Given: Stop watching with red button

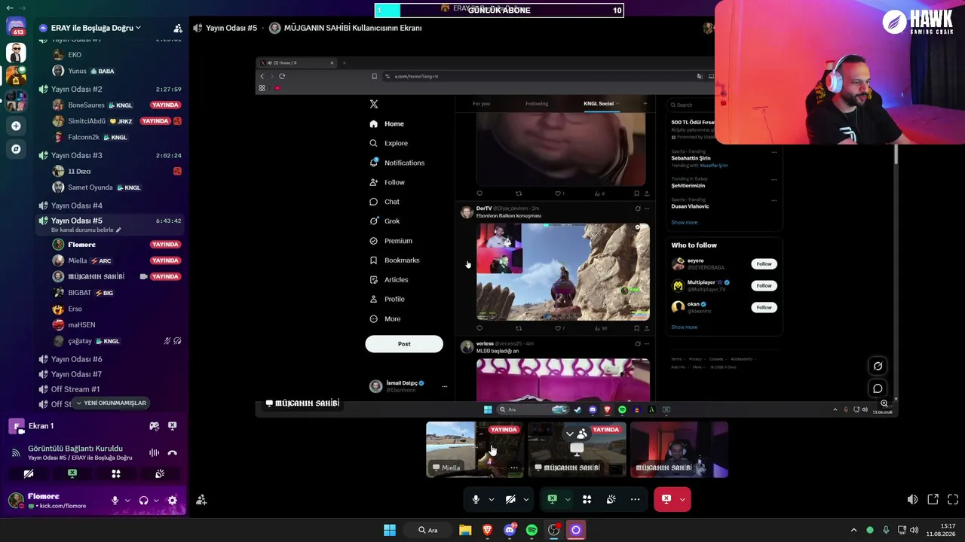Looking at the screenshot, I should tap(666, 499).
